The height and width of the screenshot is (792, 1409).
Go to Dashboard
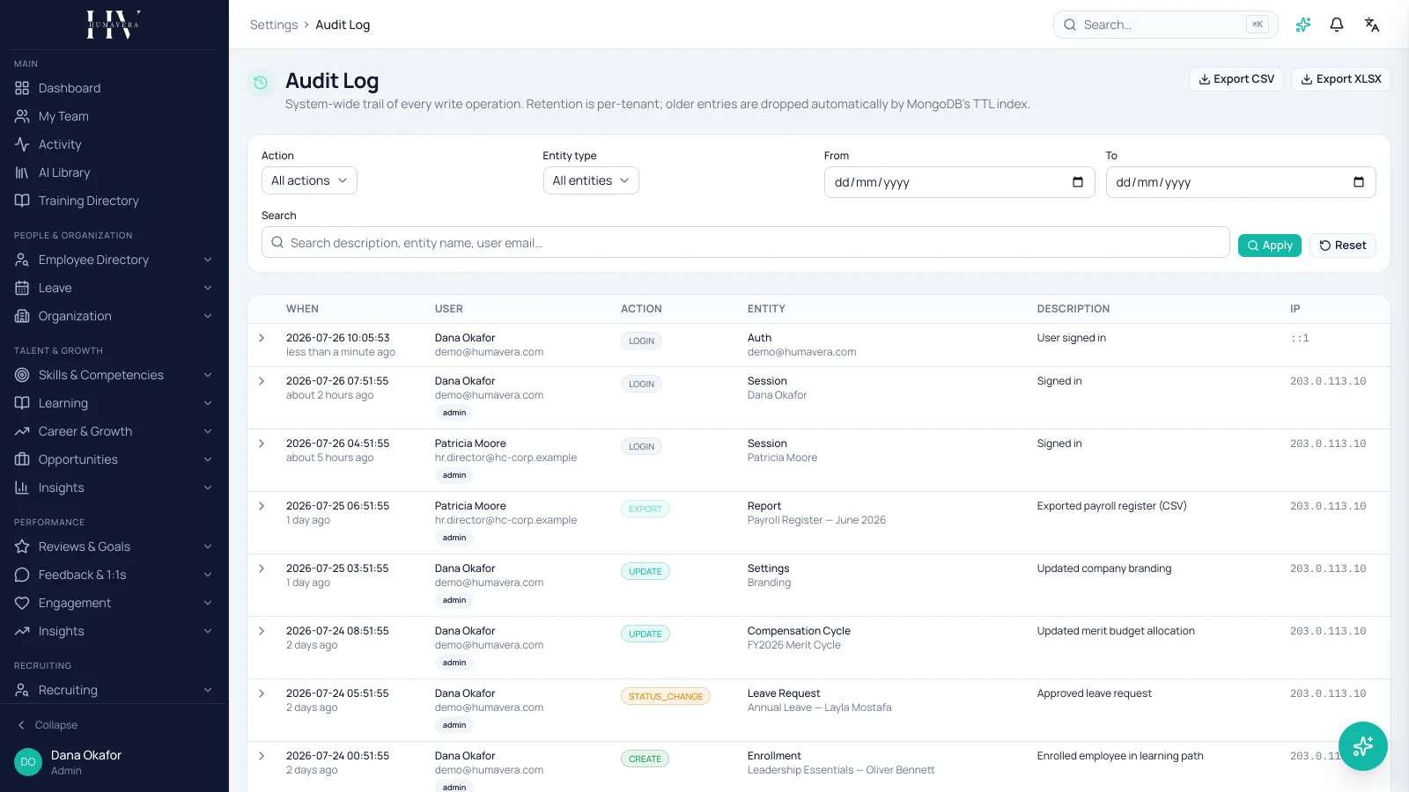point(114,88)
